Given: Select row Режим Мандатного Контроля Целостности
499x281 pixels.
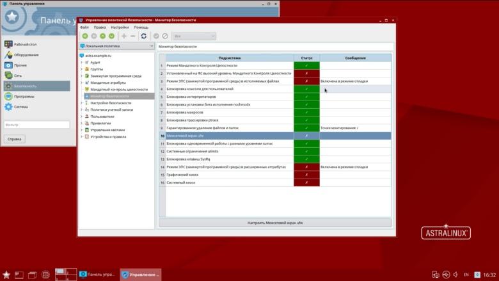Looking at the screenshot, I should pyautogui.click(x=275, y=65).
